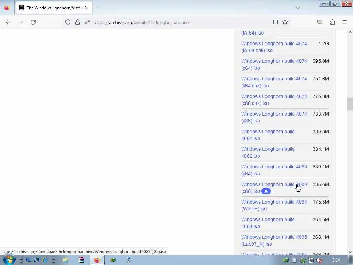Click the Firefox logo at top left

coord(7,8)
